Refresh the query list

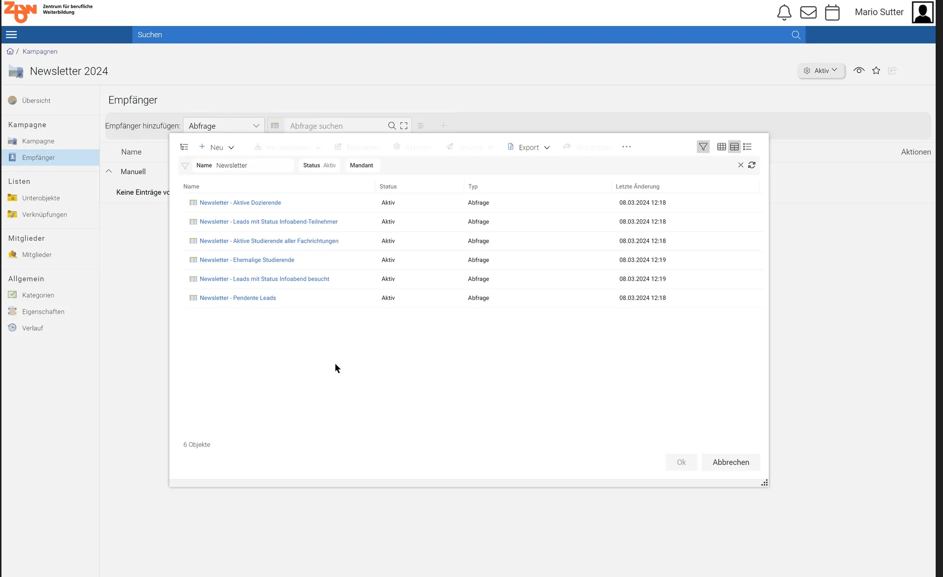752,165
